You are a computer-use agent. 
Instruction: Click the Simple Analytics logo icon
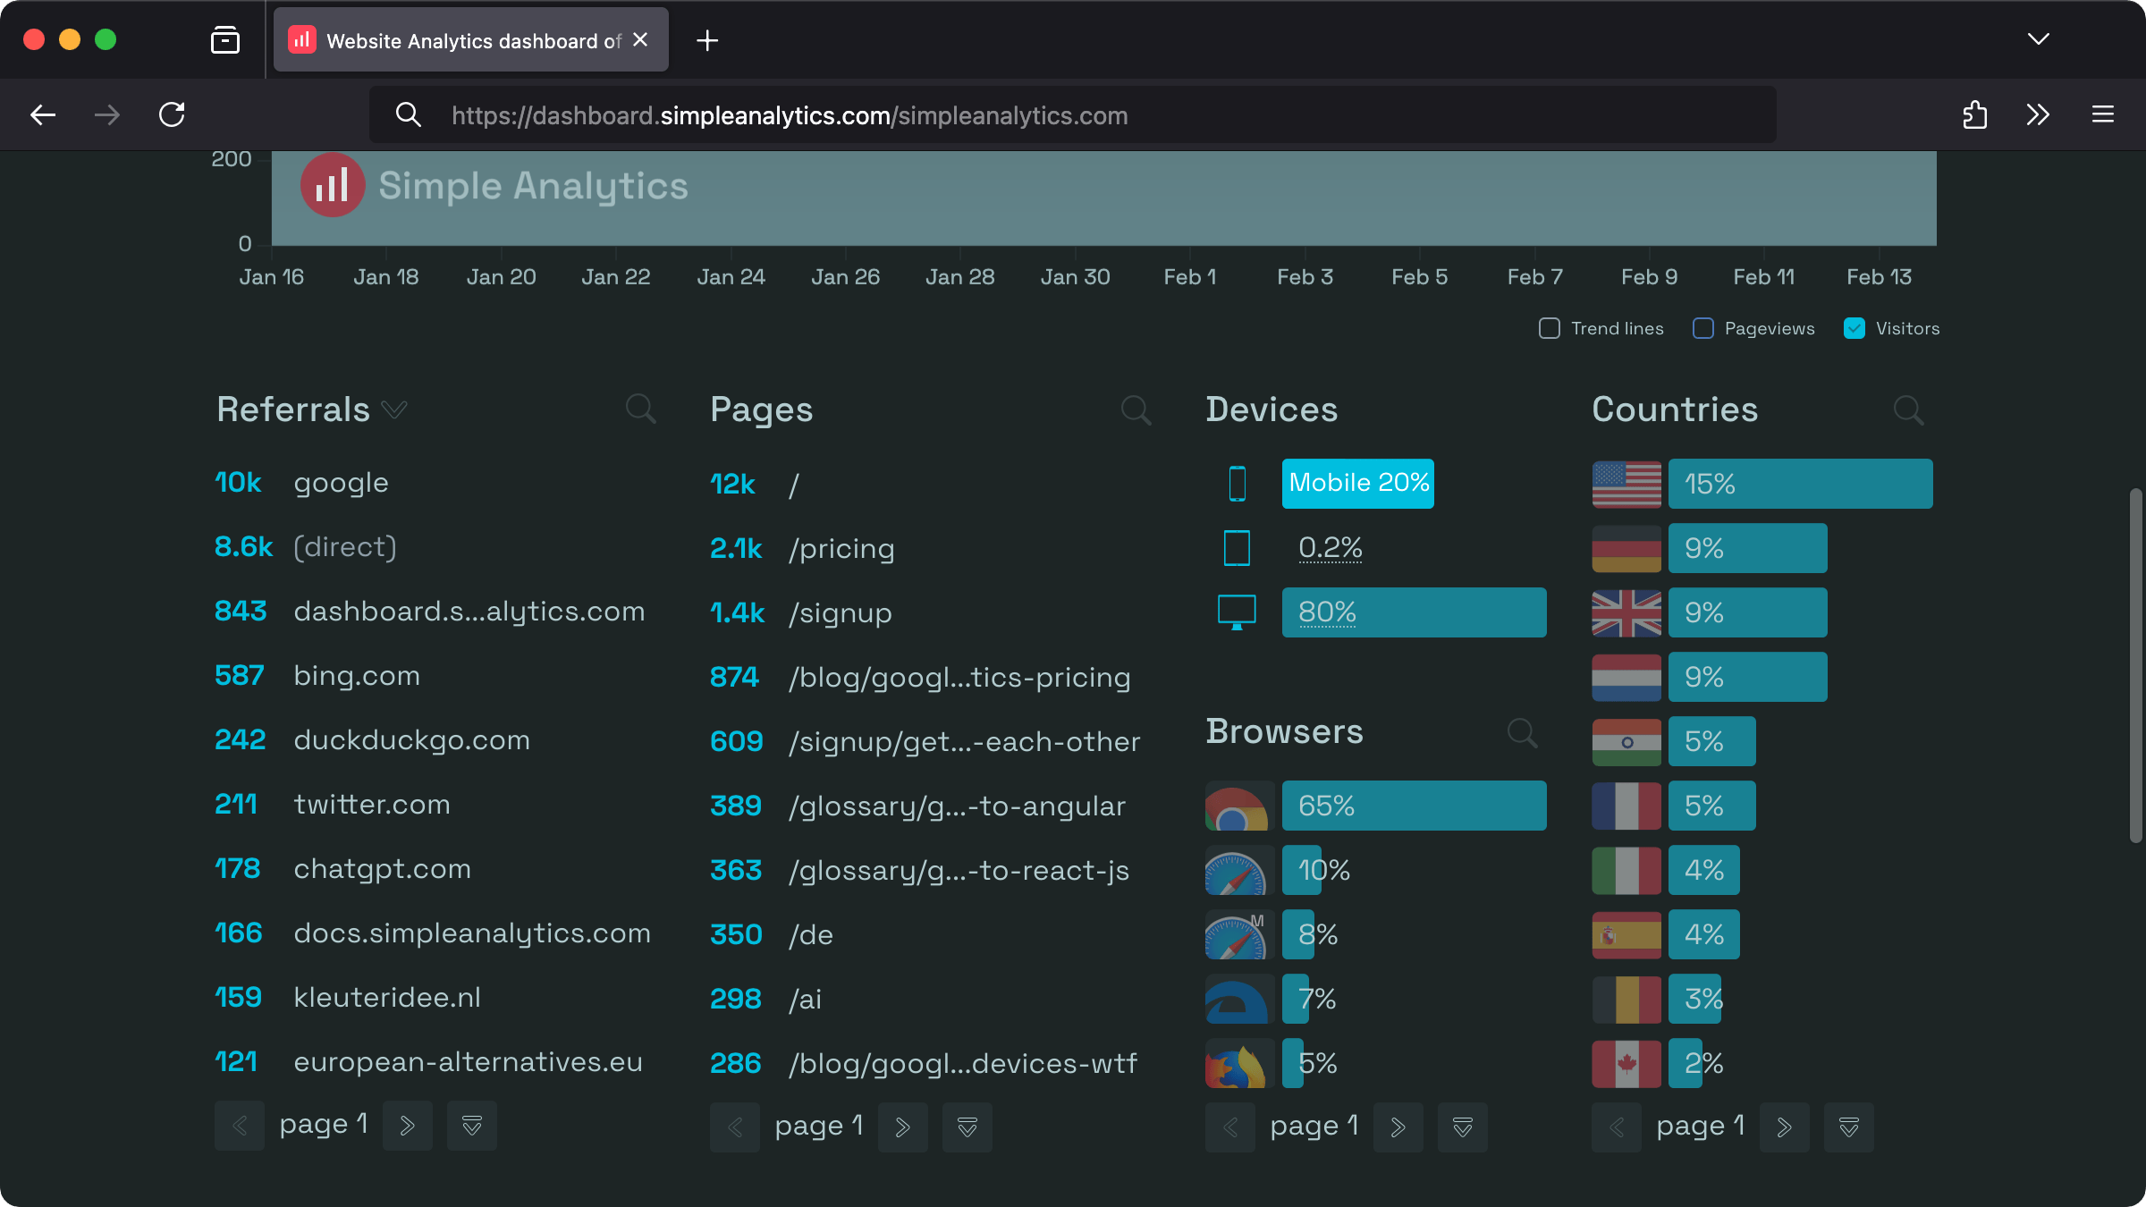click(x=332, y=185)
